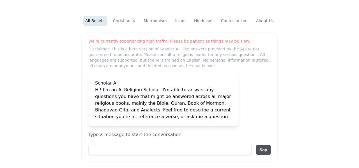Choose the Hinduism tab
This screenshot has height=168, width=359.
tap(203, 21)
